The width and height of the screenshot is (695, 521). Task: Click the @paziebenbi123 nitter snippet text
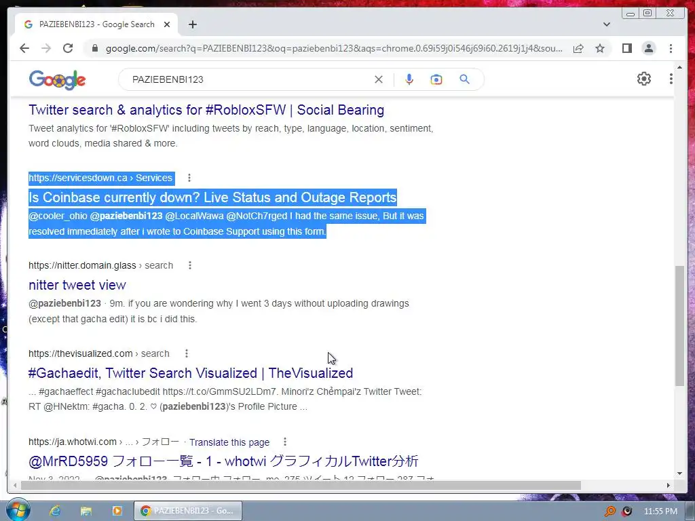(219, 311)
